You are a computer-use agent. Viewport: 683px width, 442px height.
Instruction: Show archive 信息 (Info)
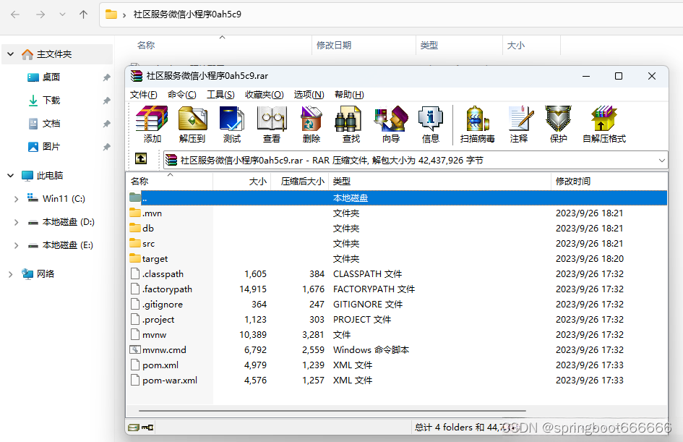(x=430, y=124)
